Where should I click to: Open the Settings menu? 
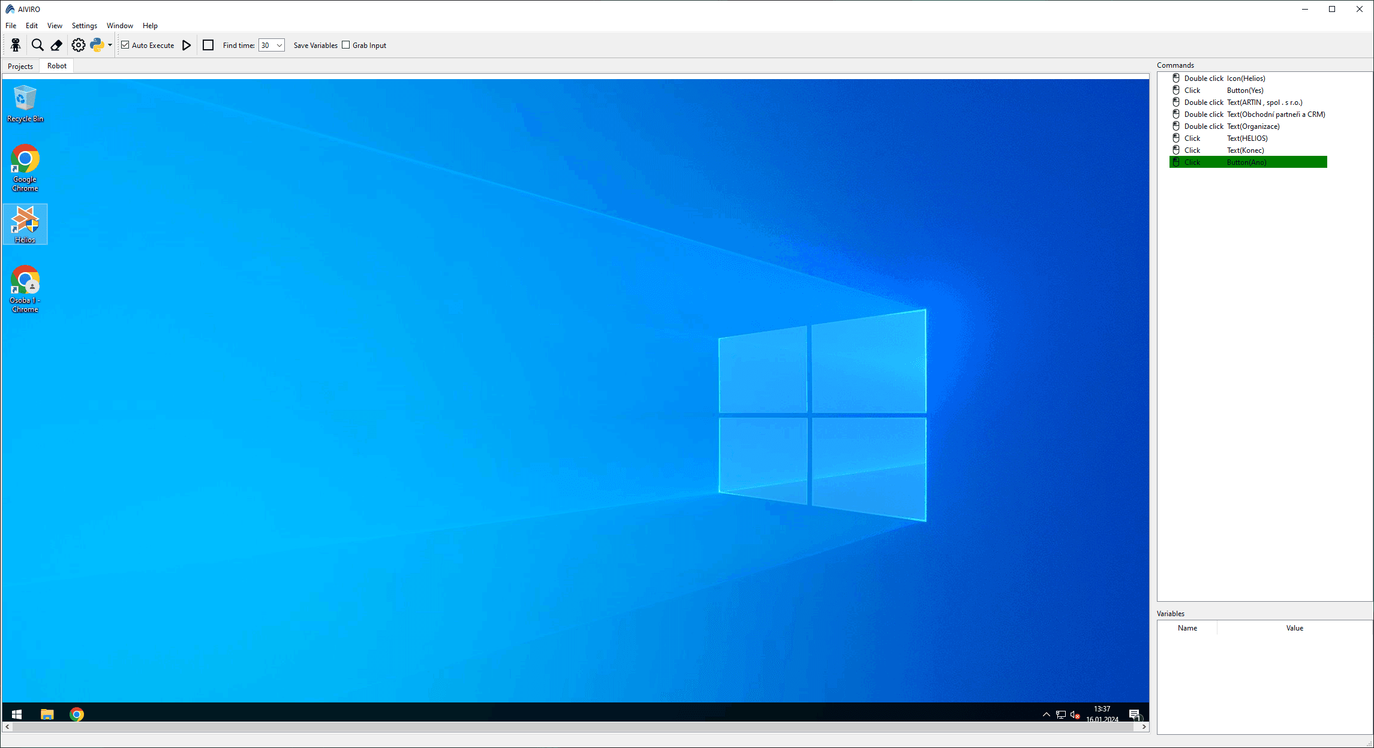pos(84,26)
